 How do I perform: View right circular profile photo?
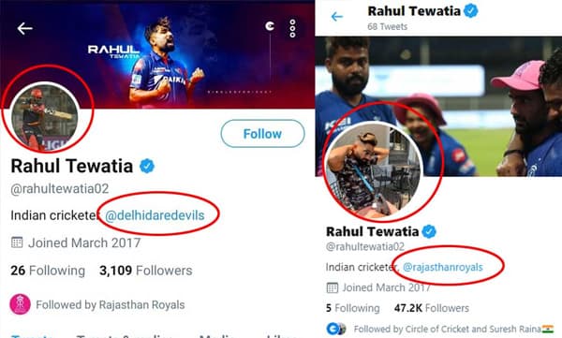(374, 170)
